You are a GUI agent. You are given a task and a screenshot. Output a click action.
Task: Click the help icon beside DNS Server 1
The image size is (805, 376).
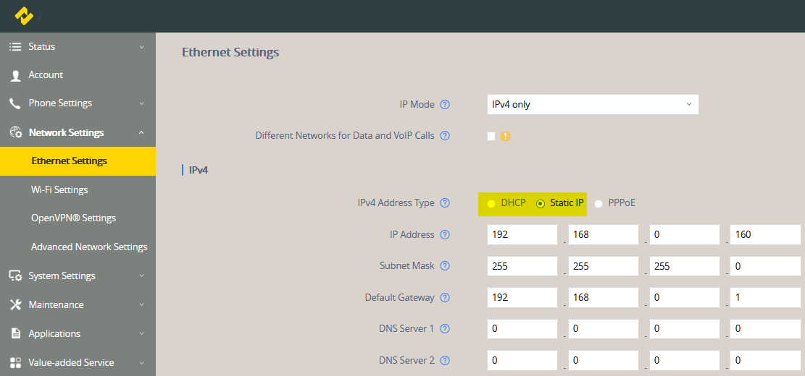pyautogui.click(x=445, y=328)
